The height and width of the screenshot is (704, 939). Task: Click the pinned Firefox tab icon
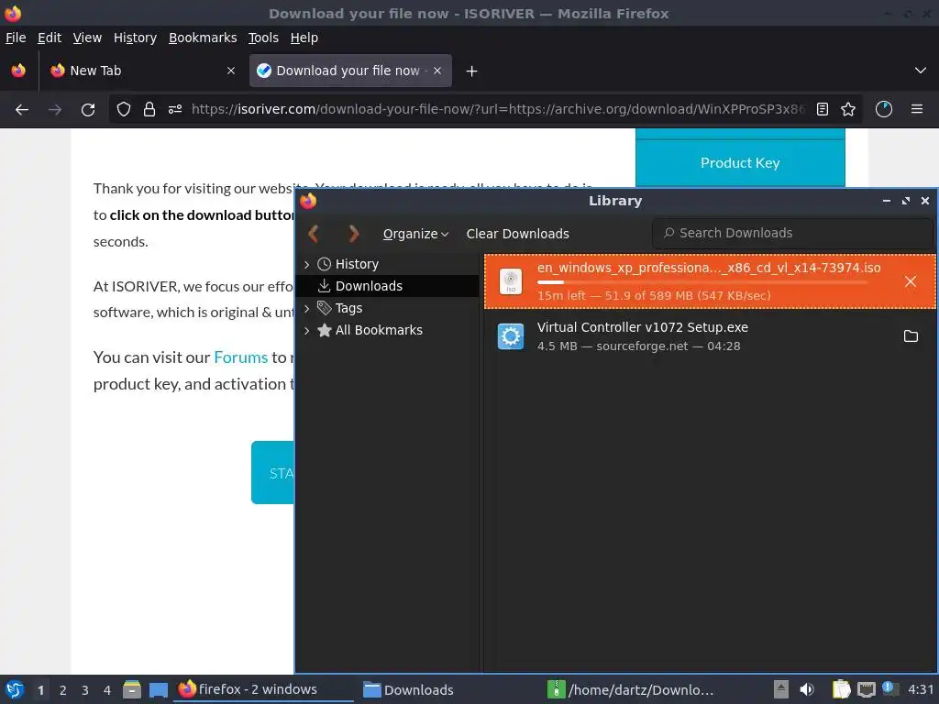[x=18, y=71]
